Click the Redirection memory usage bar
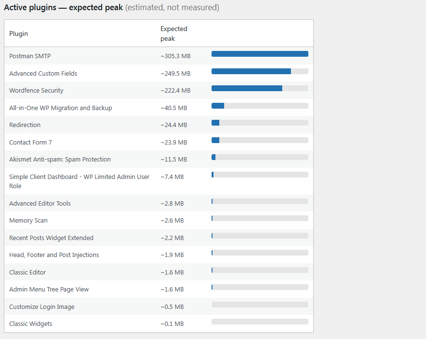 pyautogui.click(x=260, y=123)
